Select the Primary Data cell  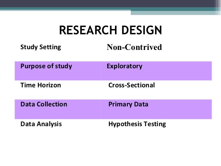[x=156, y=109]
